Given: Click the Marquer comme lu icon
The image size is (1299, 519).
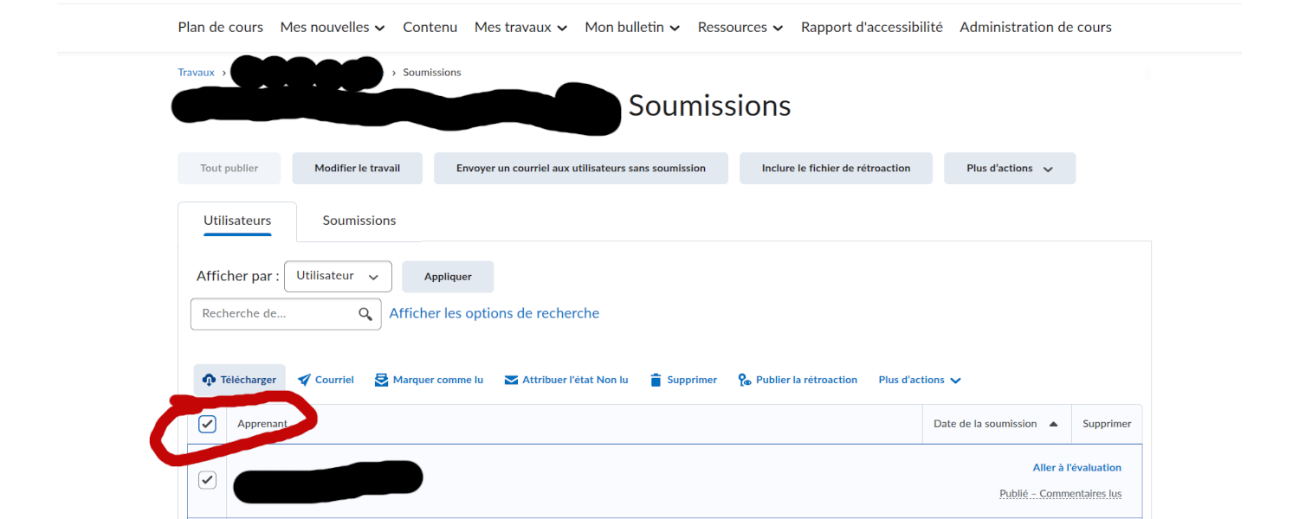Looking at the screenshot, I should click(x=382, y=381).
